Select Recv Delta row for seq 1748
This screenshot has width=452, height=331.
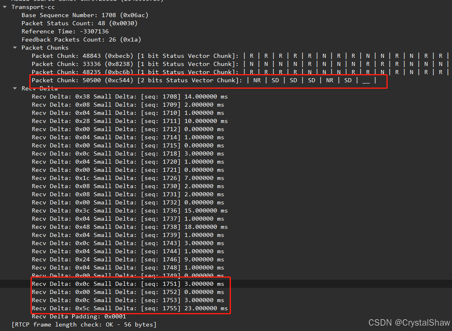[x=128, y=267]
